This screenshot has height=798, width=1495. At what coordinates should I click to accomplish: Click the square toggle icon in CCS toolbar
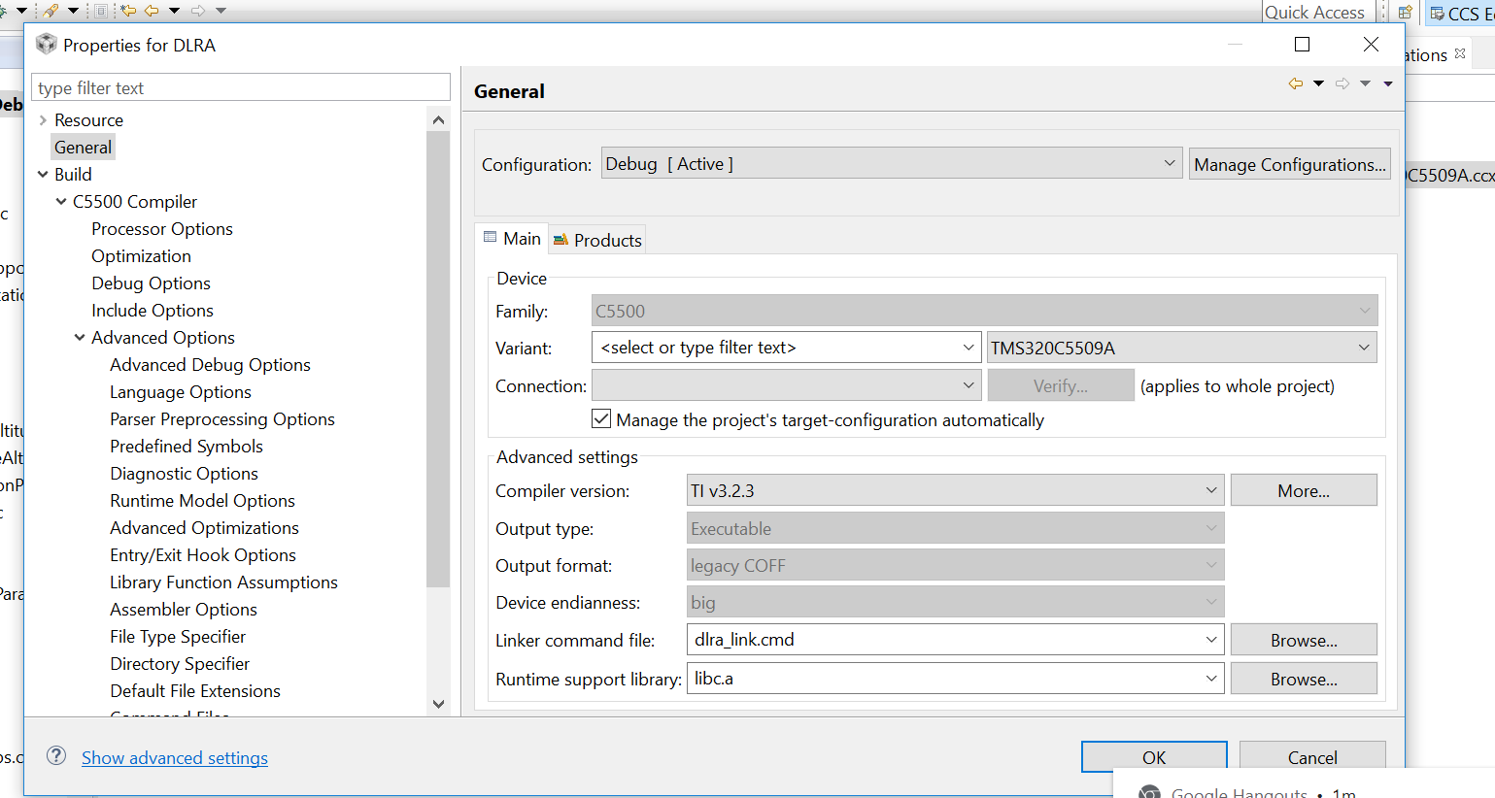101,11
